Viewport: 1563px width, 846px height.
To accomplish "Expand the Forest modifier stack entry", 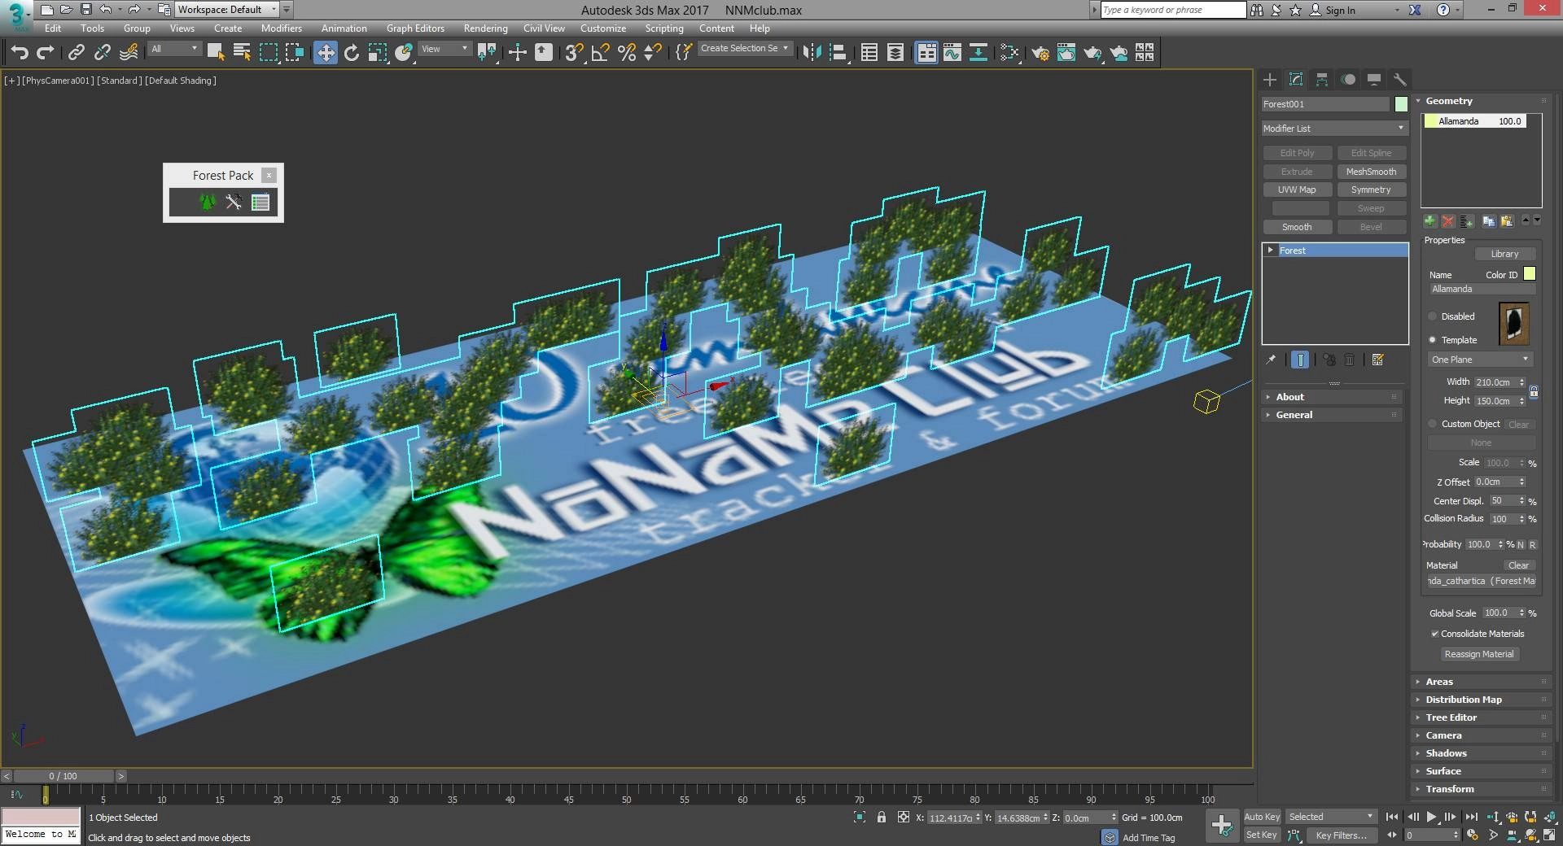I will click(x=1271, y=251).
